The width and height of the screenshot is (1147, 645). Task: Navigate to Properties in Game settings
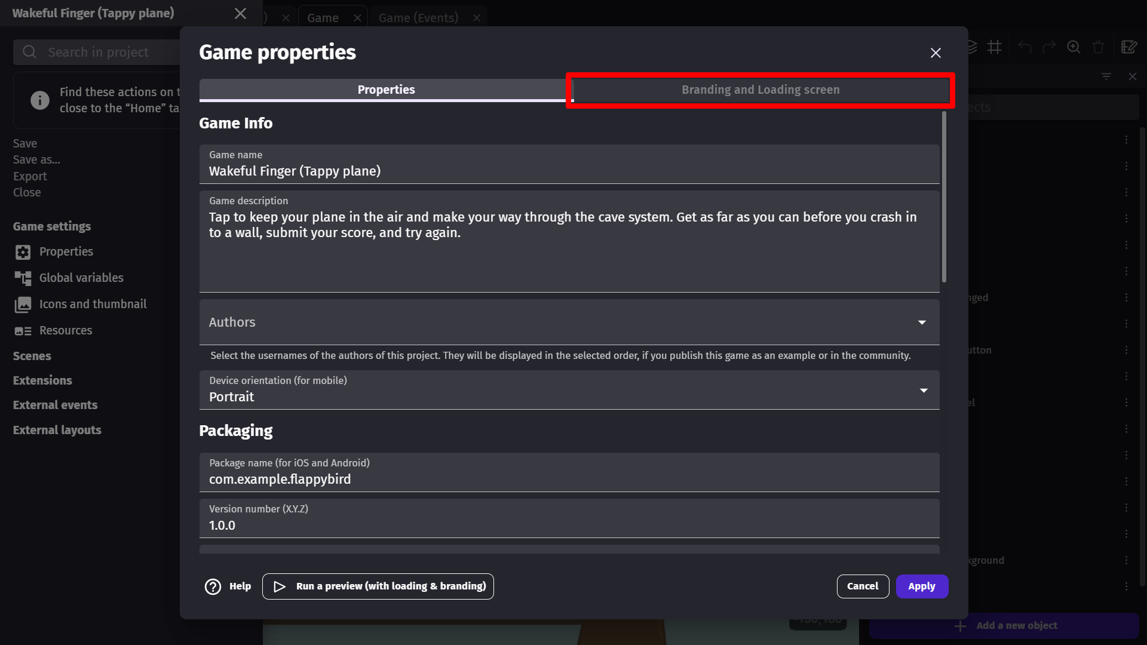66,251
